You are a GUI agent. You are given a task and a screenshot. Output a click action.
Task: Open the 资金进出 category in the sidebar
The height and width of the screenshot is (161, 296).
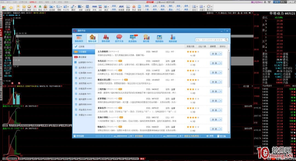click(x=84, y=110)
